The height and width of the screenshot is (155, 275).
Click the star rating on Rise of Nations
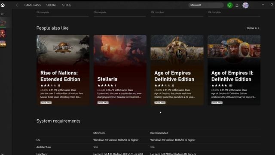click(x=48, y=85)
